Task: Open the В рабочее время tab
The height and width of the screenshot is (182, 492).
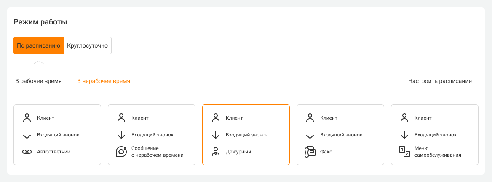Action: [x=38, y=81]
